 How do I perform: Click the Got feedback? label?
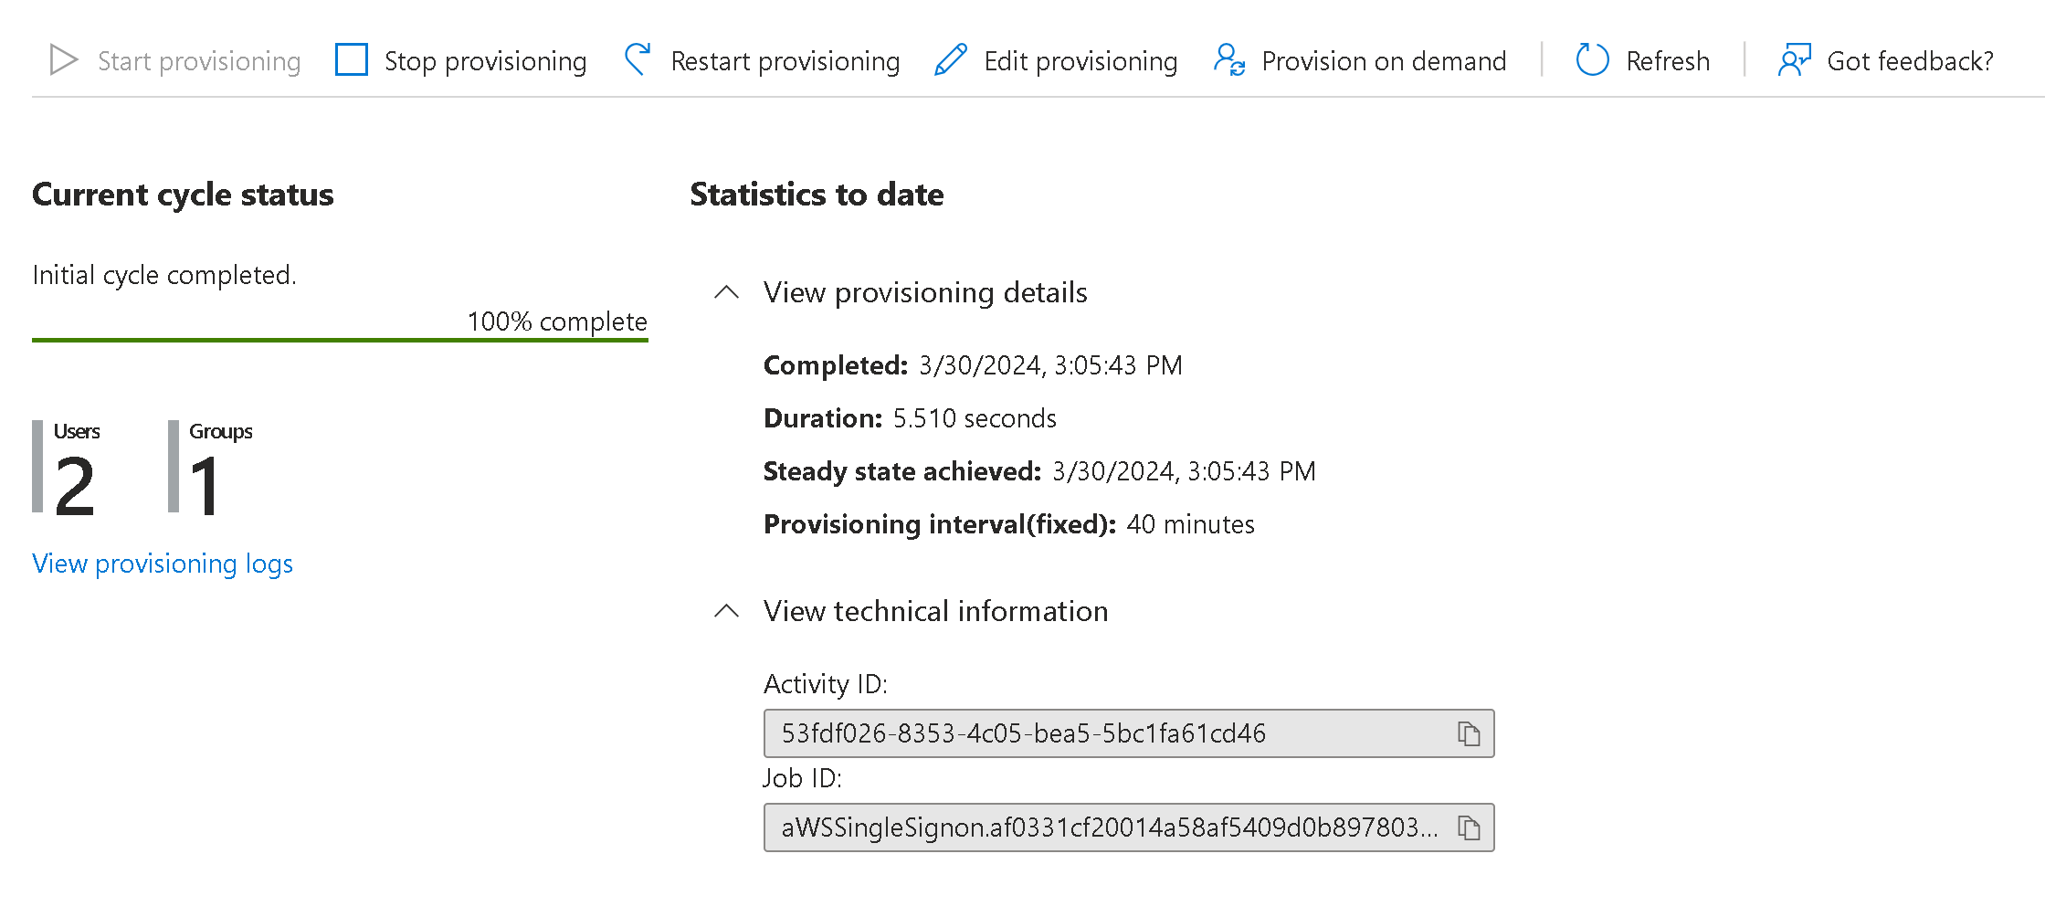click(1910, 61)
